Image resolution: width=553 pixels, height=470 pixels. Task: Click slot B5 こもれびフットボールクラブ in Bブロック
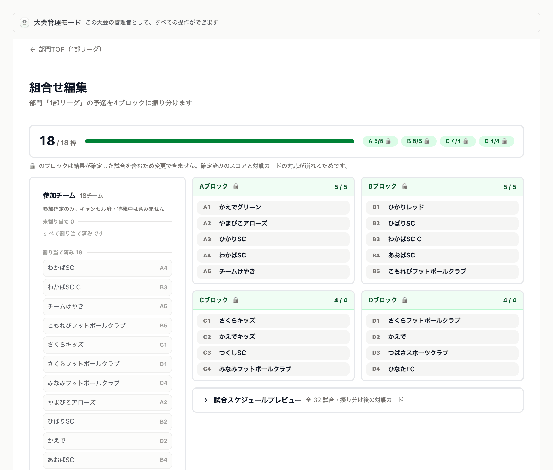pos(442,272)
